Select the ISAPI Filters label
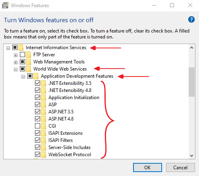The image size is (199, 176). pyautogui.click(x=60, y=140)
